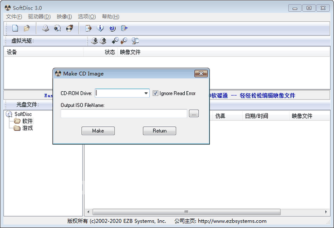Click the blue banner text 轻轻松松编辑映像文件
The height and width of the screenshot is (228, 334).
point(267,96)
